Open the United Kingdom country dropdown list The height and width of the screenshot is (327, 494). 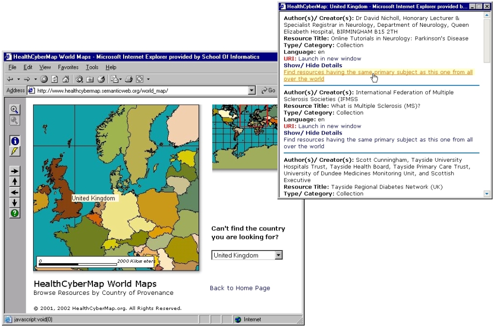(x=278, y=255)
